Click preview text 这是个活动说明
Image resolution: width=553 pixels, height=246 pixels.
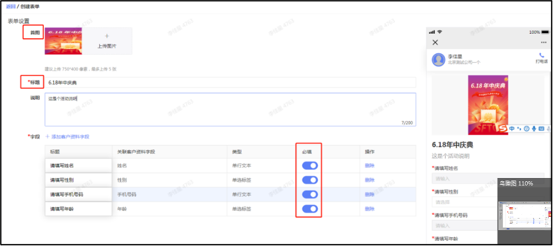coord(451,156)
